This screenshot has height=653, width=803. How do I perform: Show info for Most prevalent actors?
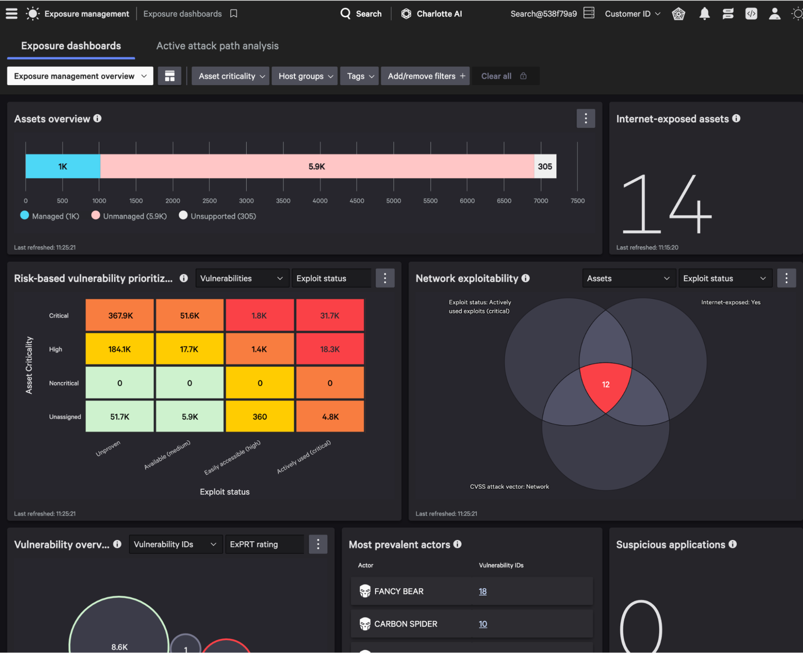tap(457, 544)
